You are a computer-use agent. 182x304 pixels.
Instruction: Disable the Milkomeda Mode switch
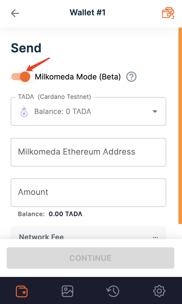click(x=21, y=77)
